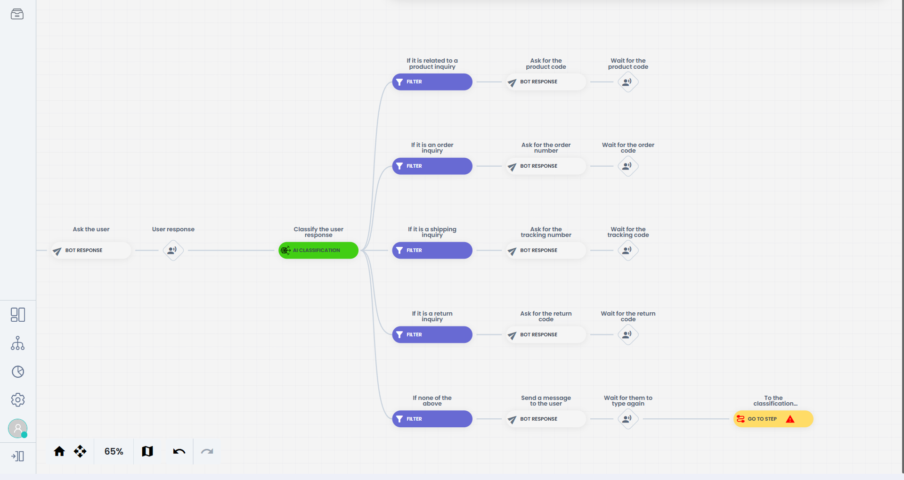Click the red warning triangle on Go To Step
The width and height of the screenshot is (904, 480).
click(x=790, y=419)
